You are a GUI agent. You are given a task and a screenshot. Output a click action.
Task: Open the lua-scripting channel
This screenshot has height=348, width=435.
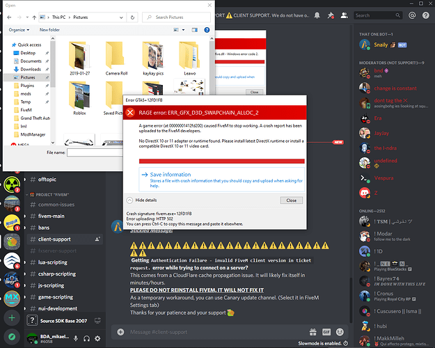point(53,262)
